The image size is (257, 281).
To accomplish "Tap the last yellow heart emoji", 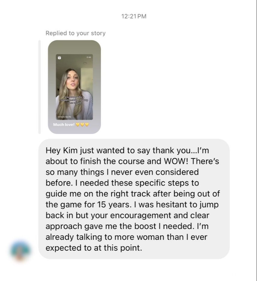I will (87, 124).
